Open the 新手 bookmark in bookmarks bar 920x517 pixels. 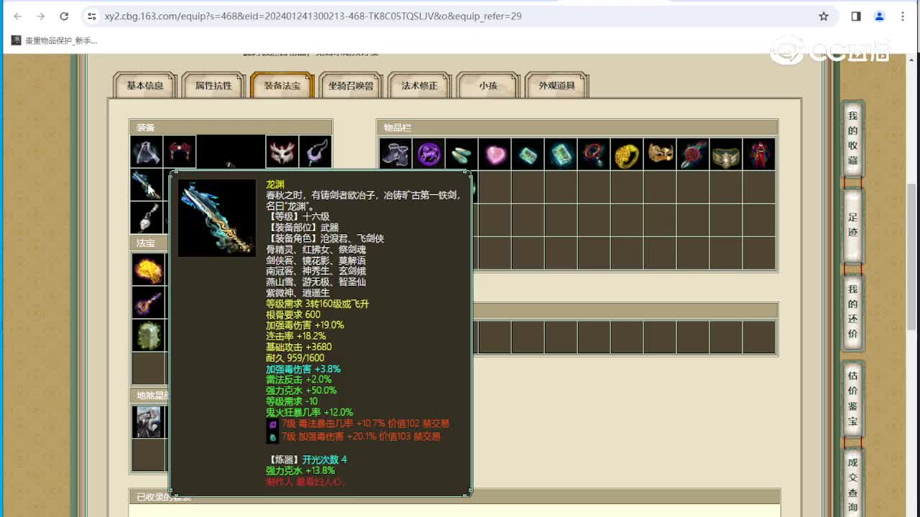(54, 41)
